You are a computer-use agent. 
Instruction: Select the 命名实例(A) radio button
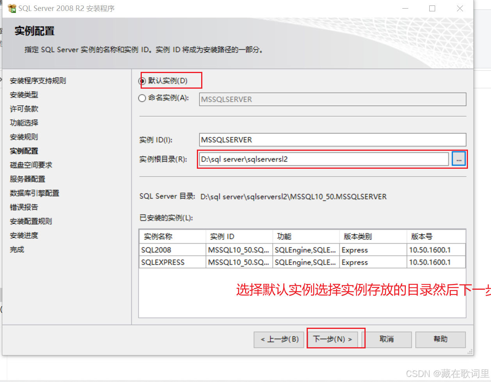[x=142, y=98]
